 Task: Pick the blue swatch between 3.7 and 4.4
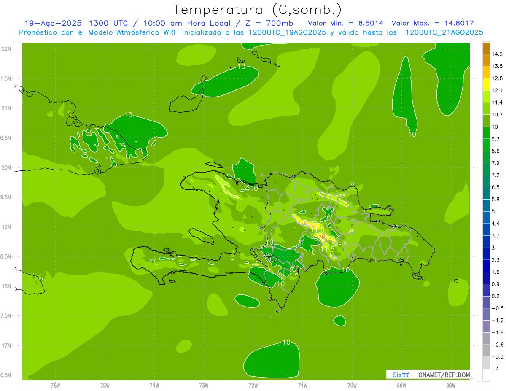pyautogui.click(x=486, y=229)
